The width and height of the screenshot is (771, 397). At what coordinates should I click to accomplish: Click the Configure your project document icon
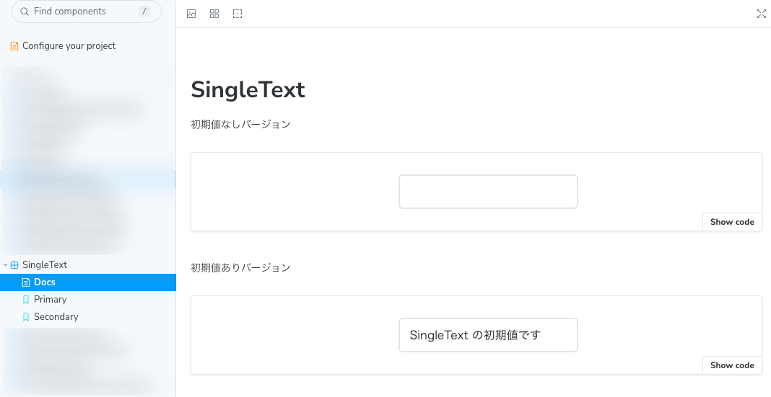14,46
